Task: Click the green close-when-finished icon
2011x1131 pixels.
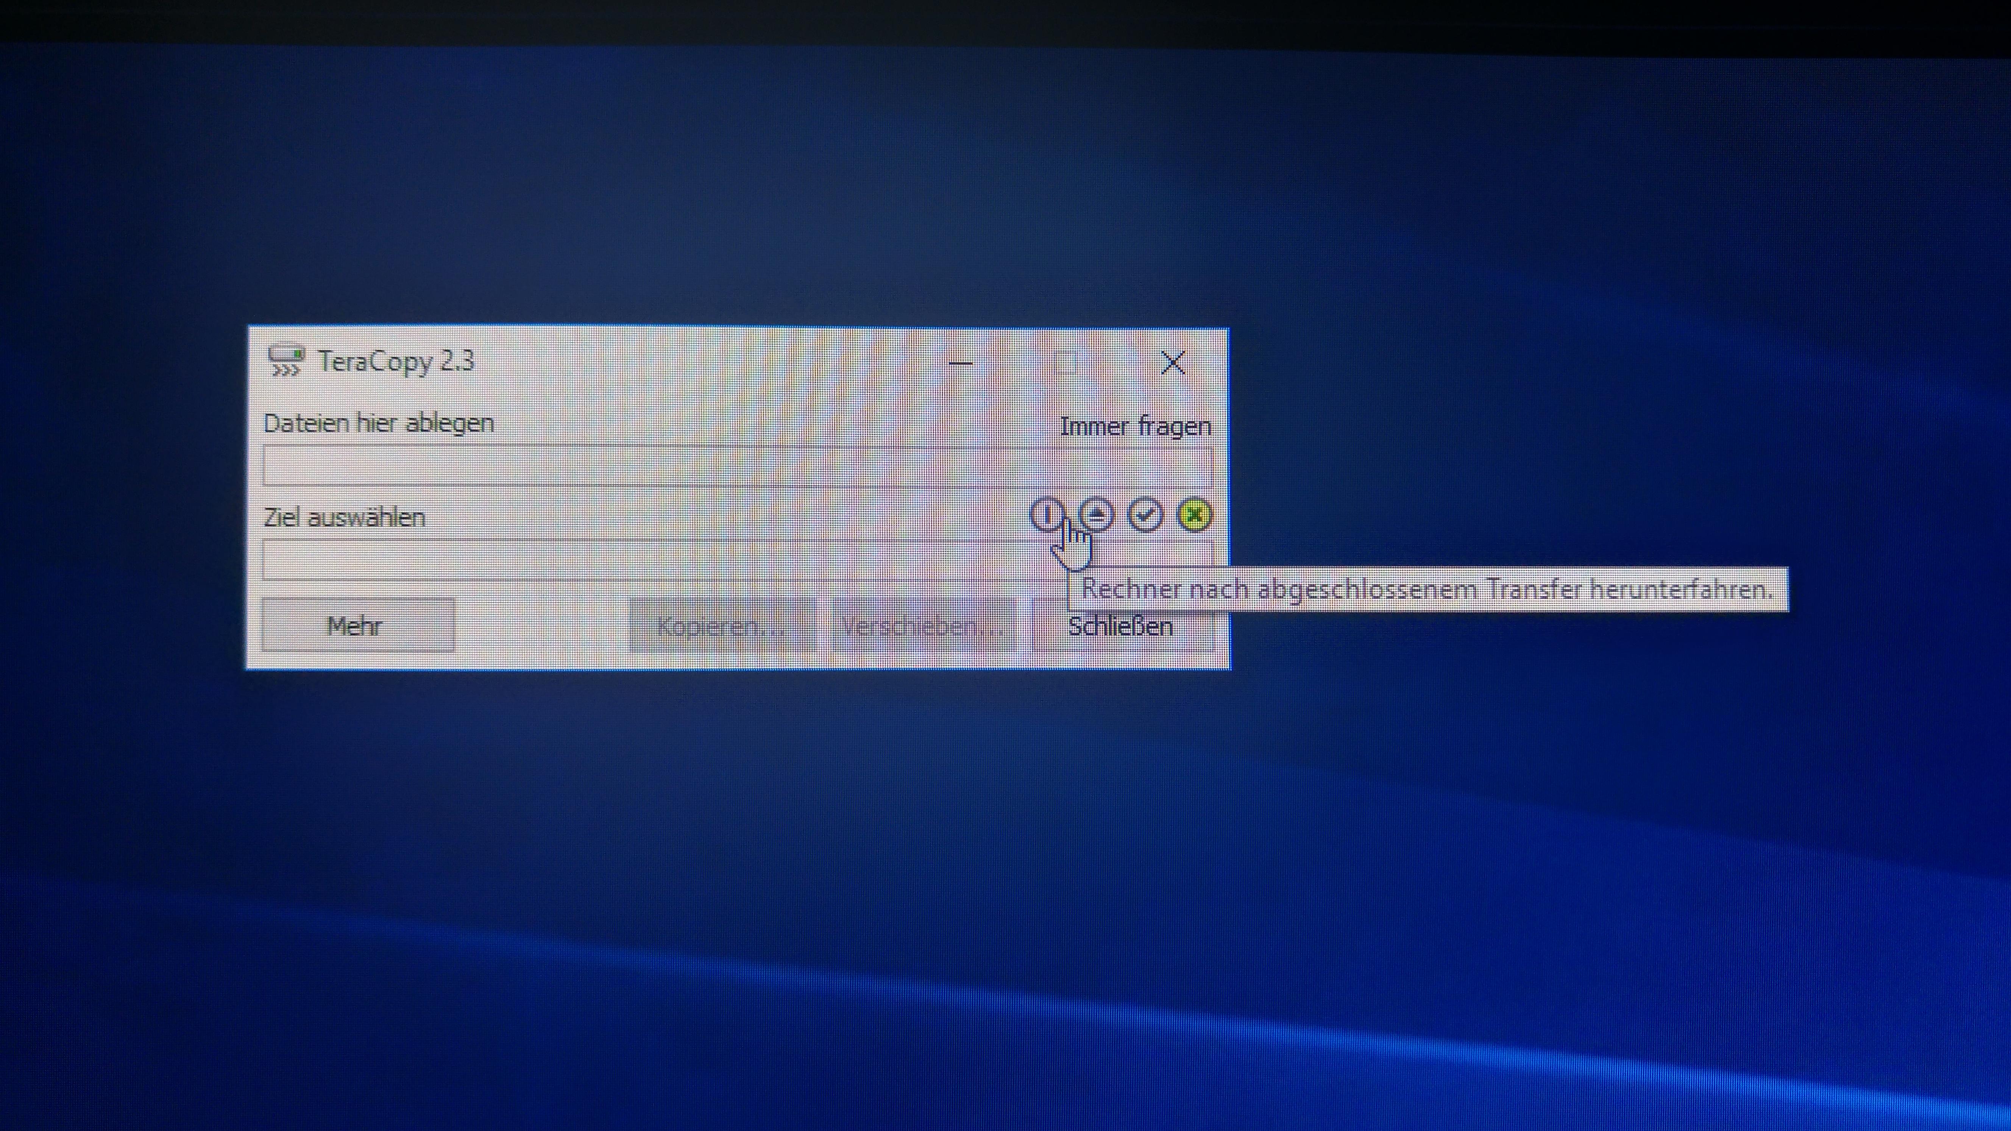Action: point(1194,515)
